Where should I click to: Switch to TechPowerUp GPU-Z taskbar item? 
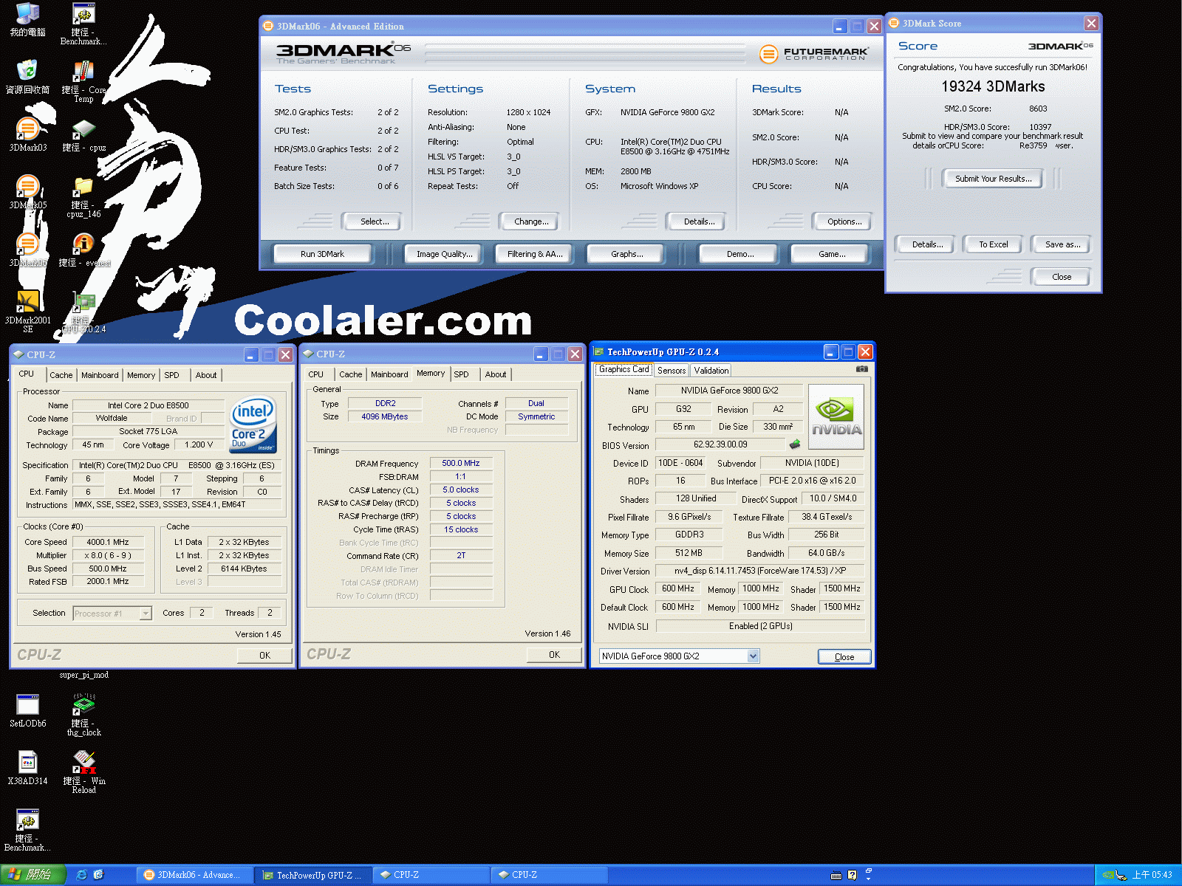pos(313,875)
